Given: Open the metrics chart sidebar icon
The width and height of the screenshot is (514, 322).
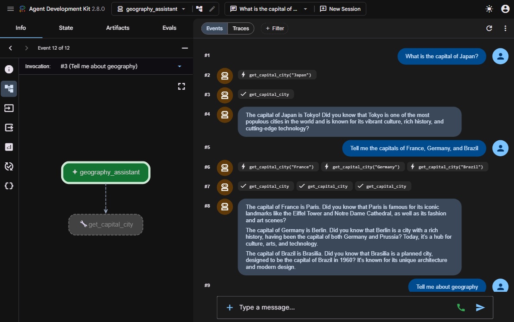Looking at the screenshot, I should [x=9, y=147].
